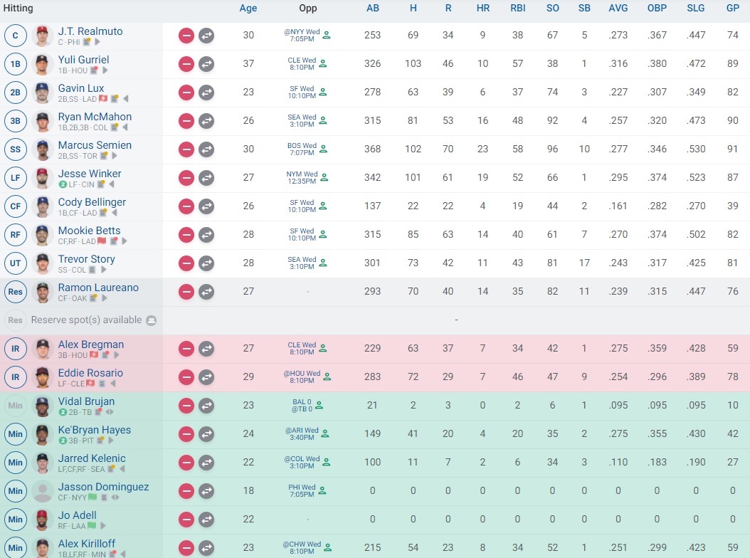
Task: Toggle the Min slot for Jarred Kelenic
Action: click(15, 463)
